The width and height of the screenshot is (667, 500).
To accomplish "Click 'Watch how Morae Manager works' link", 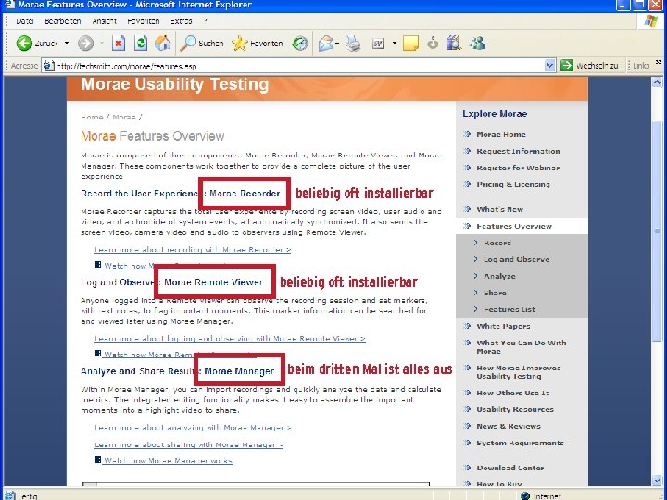I will point(168,460).
